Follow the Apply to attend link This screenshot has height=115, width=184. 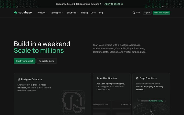(x=112, y=4)
